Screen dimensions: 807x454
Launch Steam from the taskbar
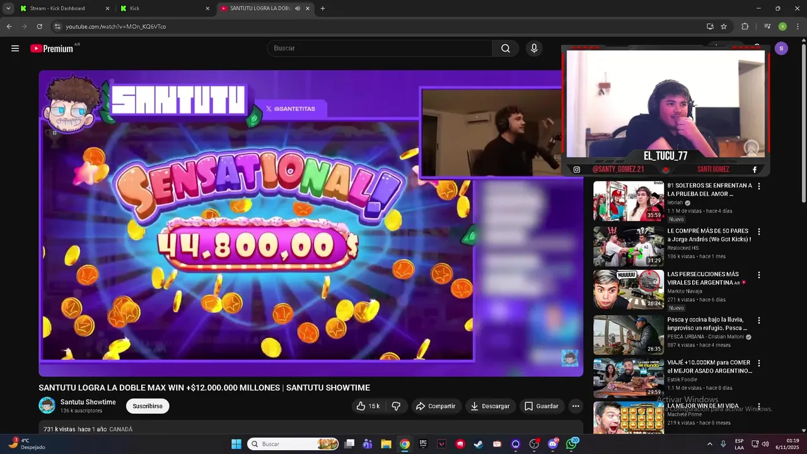click(x=479, y=444)
